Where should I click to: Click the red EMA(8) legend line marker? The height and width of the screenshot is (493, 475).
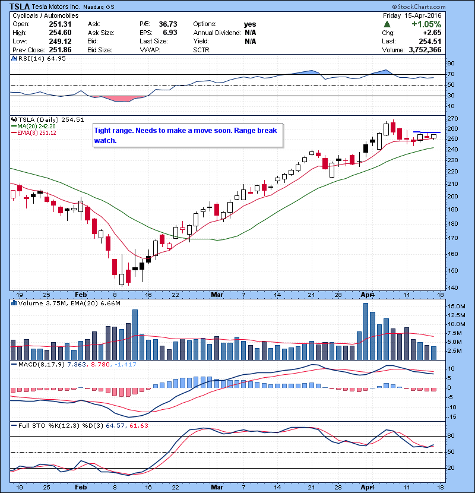click(x=14, y=132)
